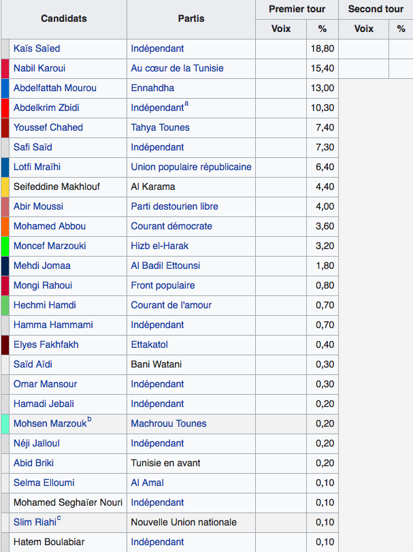Open footnote b beside Mohsen Marzouk
Viewport: 413px width, 552px height.
(x=89, y=419)
